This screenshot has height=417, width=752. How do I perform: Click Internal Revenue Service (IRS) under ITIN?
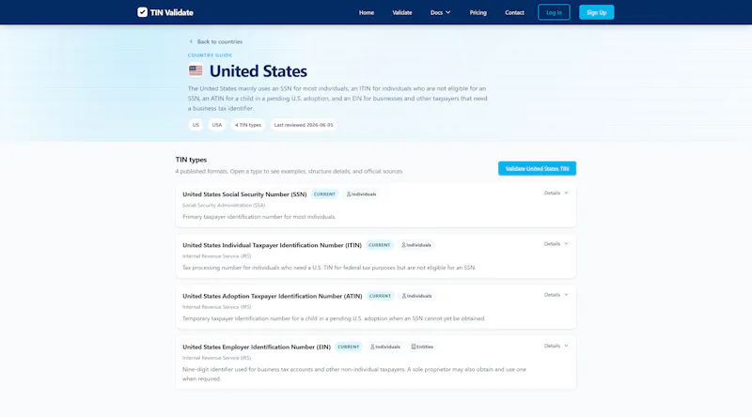[x=217, y=256]
